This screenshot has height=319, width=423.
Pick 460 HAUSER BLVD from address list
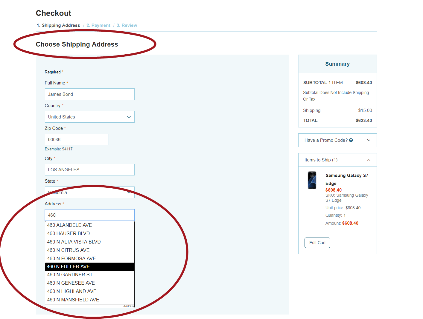(x=89, y=234)
